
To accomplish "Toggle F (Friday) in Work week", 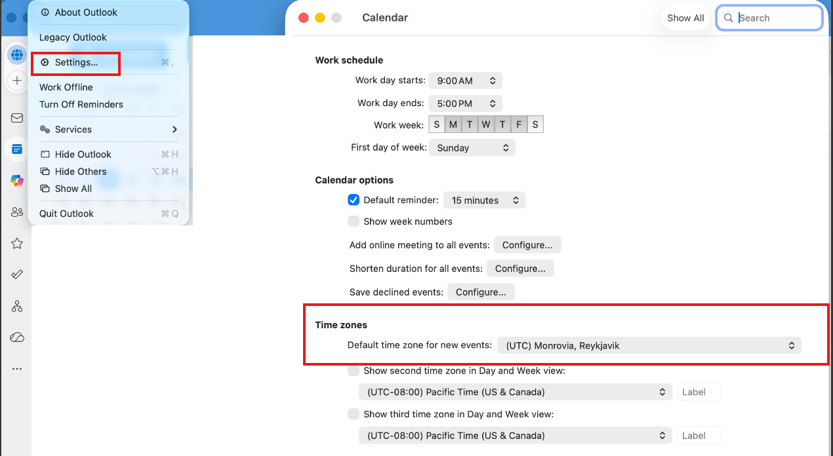I will pos(519,124).
